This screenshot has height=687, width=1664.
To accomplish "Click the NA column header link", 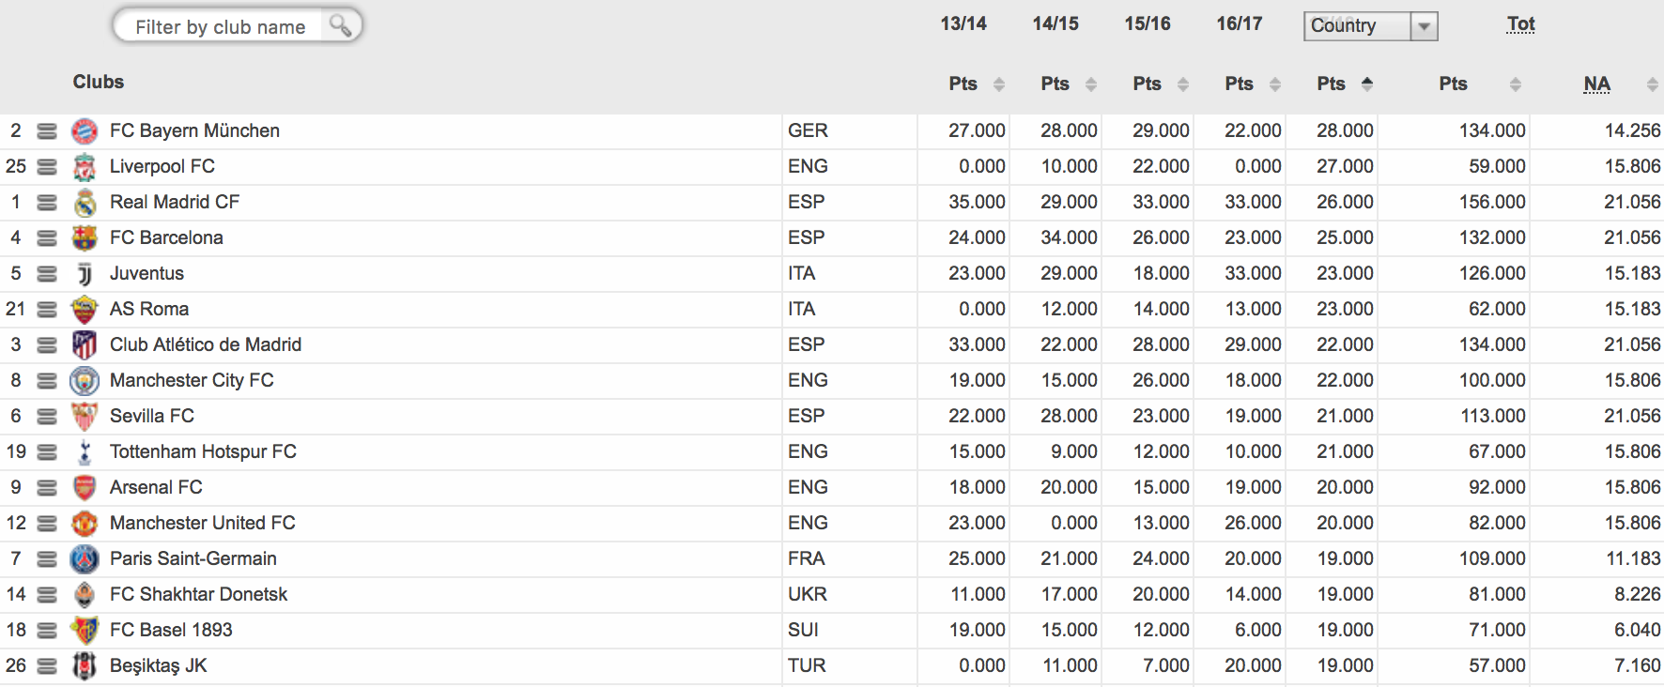I will (1596, 84).
